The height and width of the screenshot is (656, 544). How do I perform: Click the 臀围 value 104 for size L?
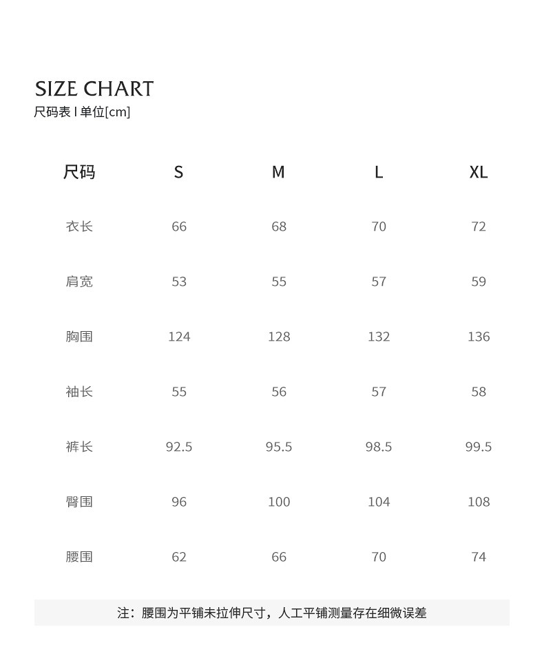coord(379,502)
